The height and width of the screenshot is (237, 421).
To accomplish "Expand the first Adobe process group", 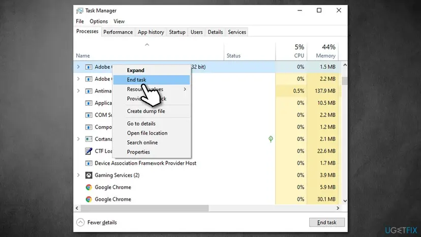I will point(78,67).
